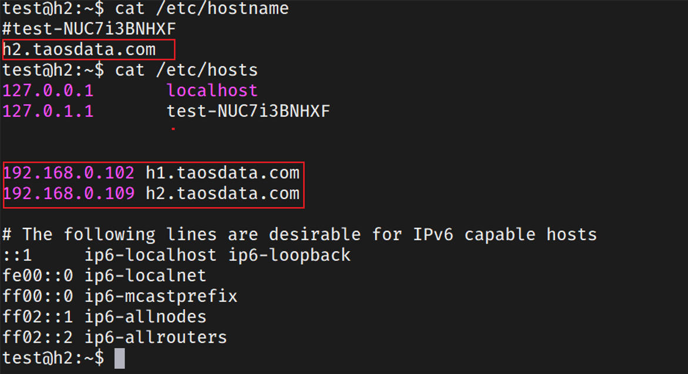Click the commented #test-NUC7i3BNHXF line
The image size is (688, 374).
pyautogui.click(x=89, y=29)
